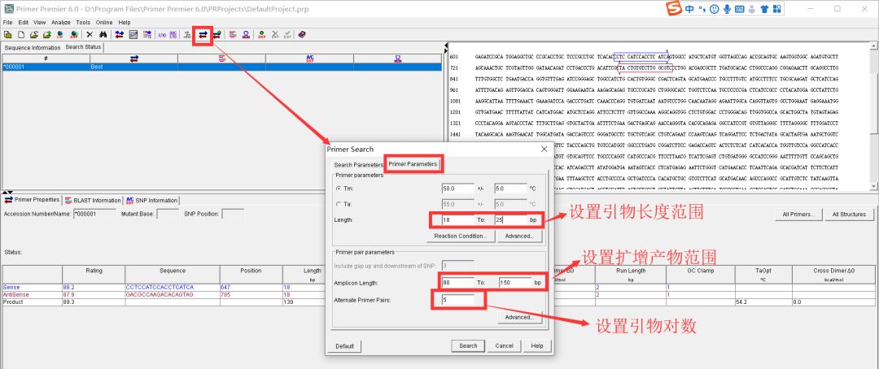Click the Tm value field 50.0

coord(457,189)
